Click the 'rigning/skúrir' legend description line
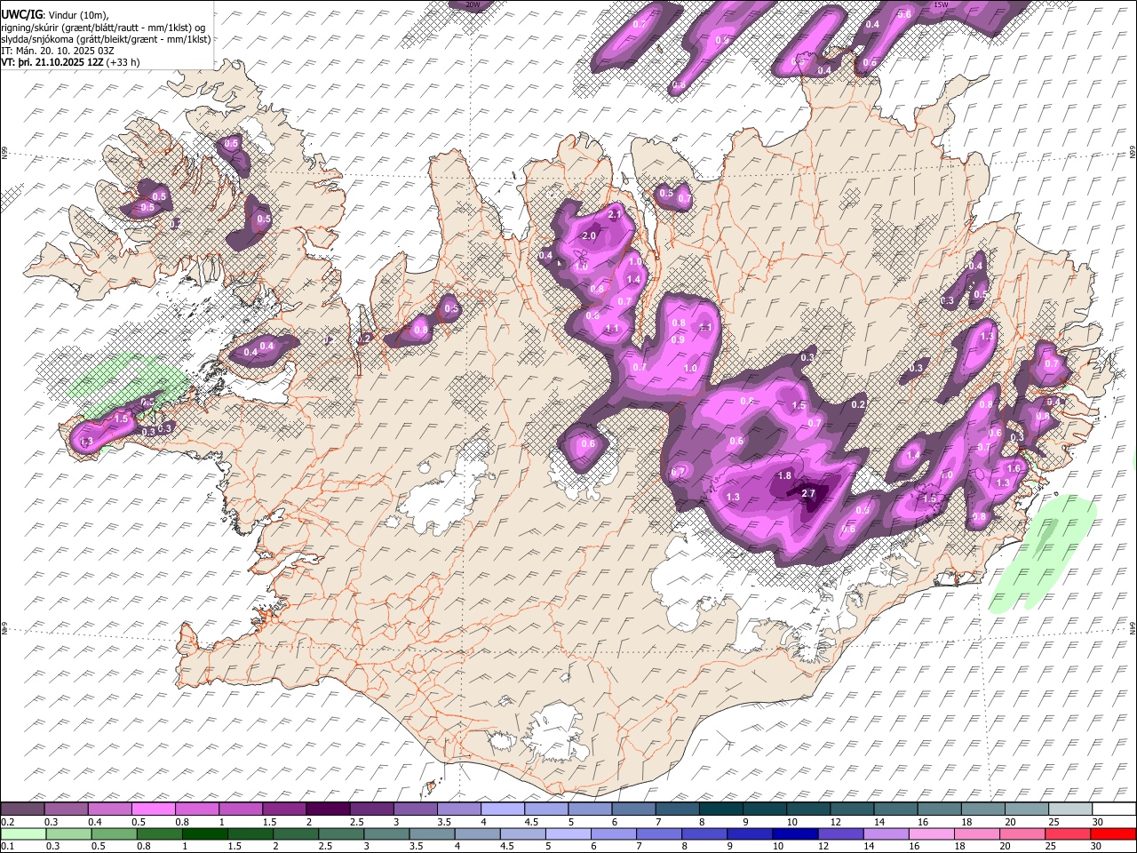1137x853 pixels. point(104,27)
